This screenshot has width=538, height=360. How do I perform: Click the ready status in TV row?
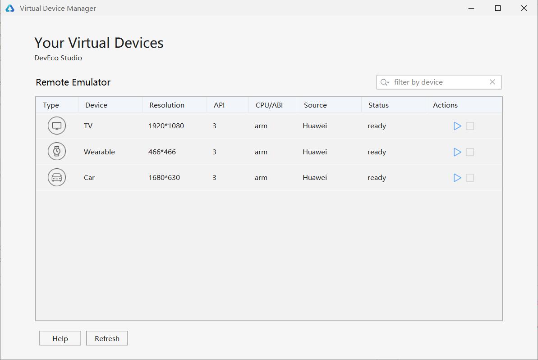click(377, 126)
